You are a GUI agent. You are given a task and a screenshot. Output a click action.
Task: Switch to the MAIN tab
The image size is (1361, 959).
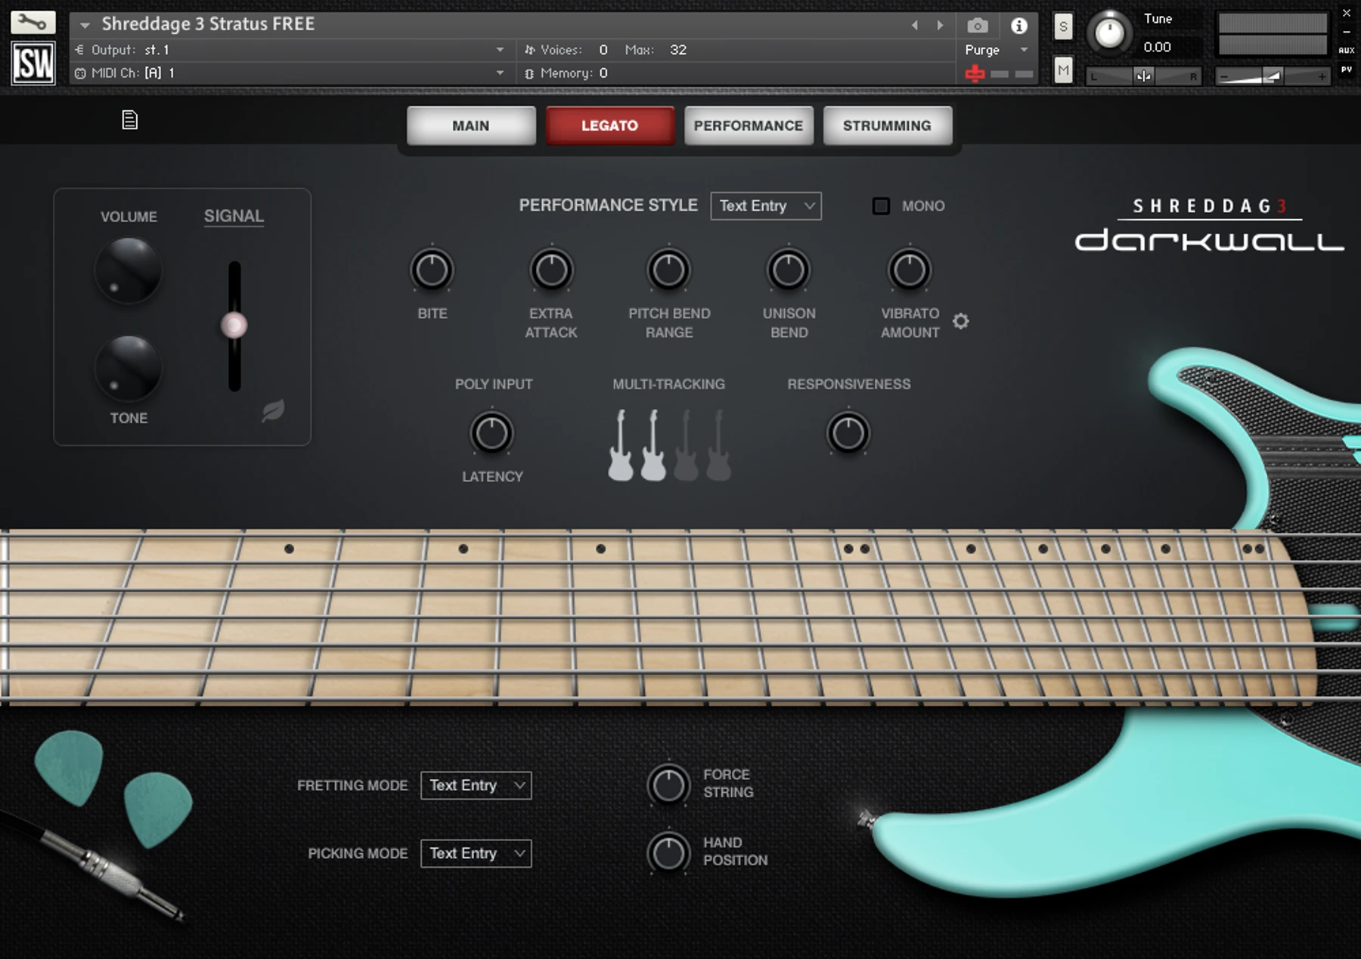(x=471, y=125)
